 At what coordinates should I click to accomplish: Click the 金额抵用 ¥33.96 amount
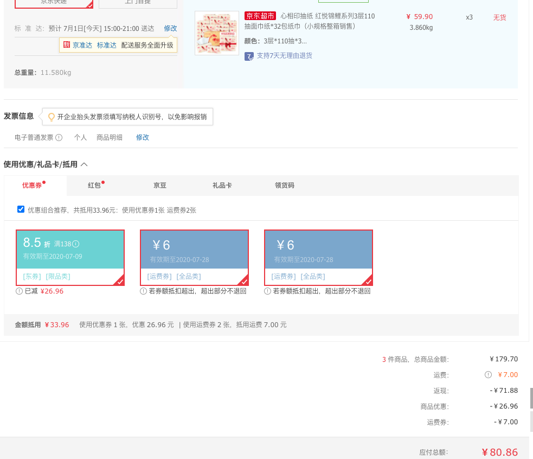[57, 325]
